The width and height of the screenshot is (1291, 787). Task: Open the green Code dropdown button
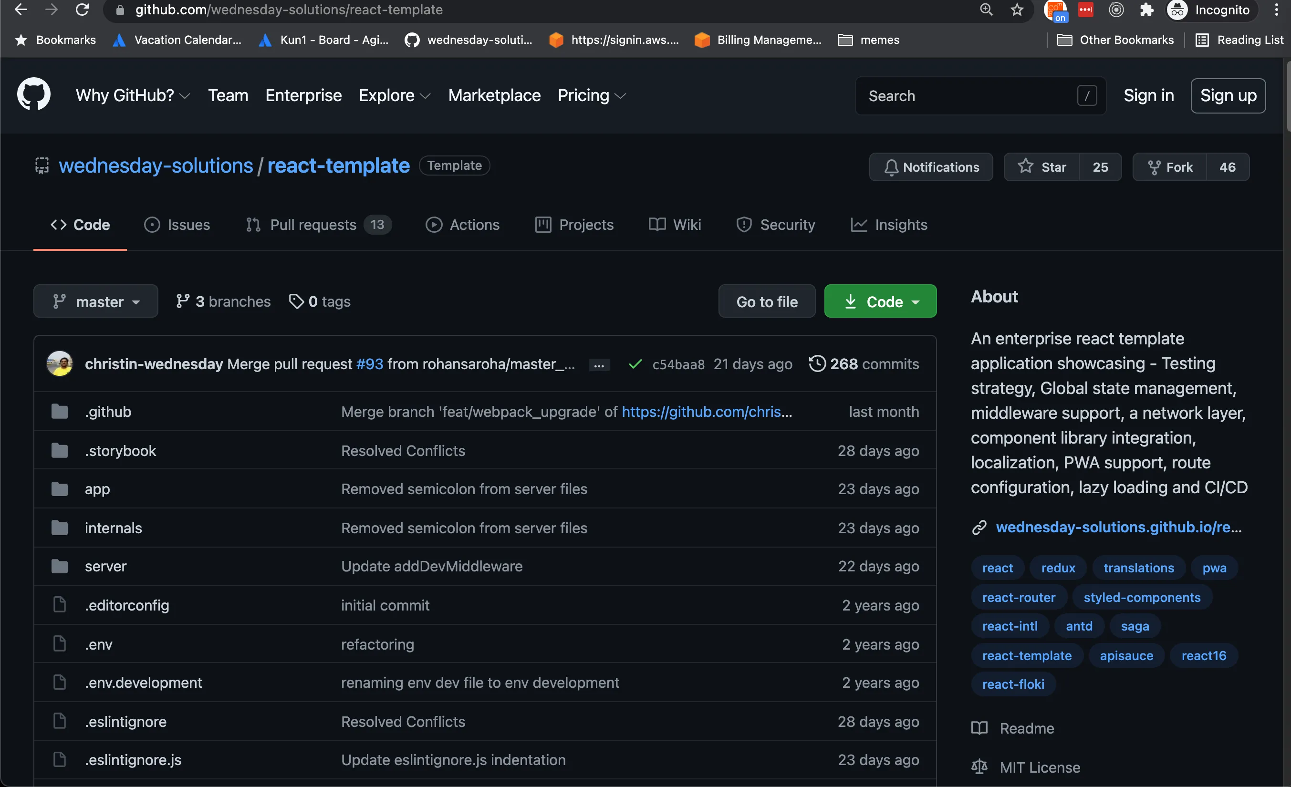[x=880, y=301]
